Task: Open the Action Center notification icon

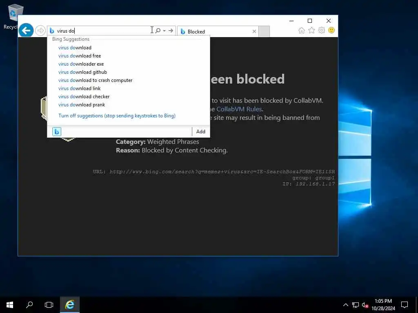Action: pyautogui.click(x=405, y=305)
